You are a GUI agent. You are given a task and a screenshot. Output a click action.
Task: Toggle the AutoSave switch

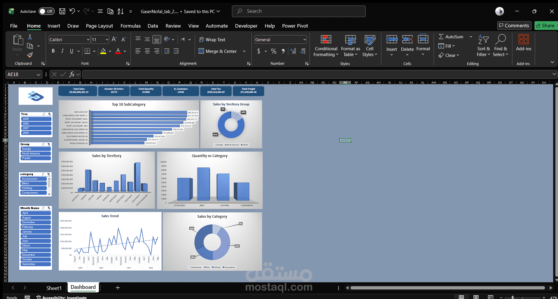(46, 11)
